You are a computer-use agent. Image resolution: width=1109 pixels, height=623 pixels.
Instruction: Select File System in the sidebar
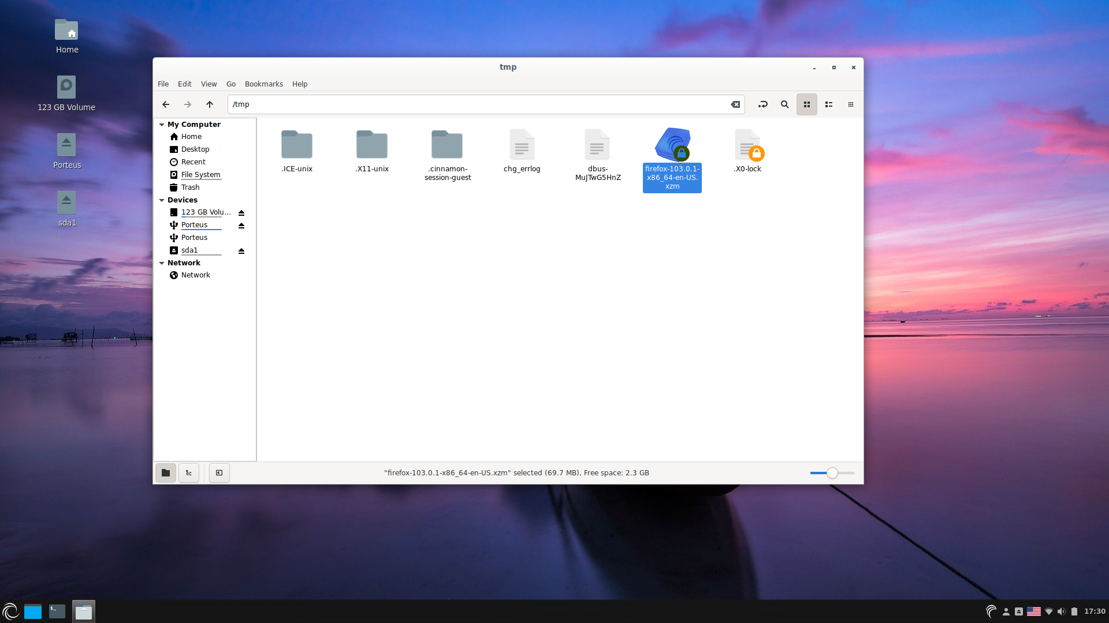point(200,175)
